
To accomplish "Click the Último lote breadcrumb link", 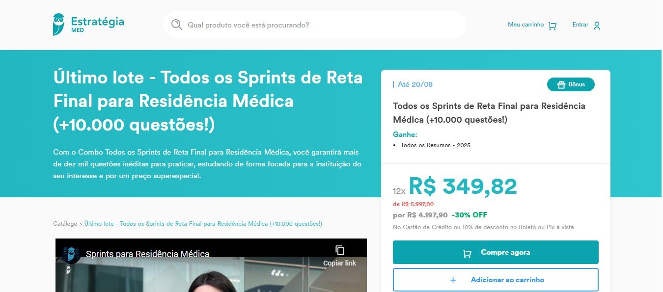I will (203, 224).
